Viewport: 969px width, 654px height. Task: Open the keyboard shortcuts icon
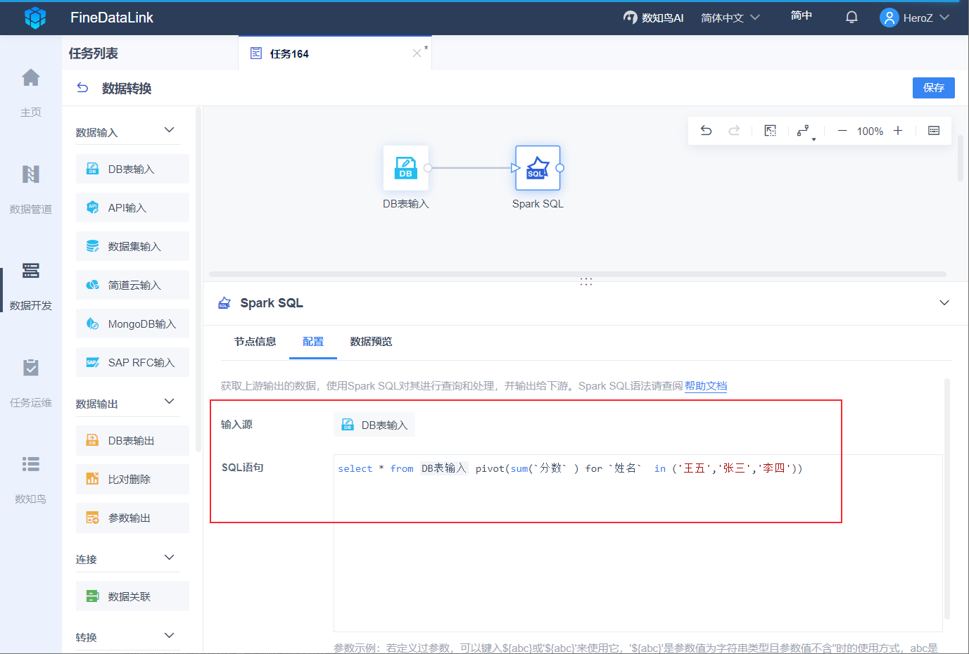[934, 131]
